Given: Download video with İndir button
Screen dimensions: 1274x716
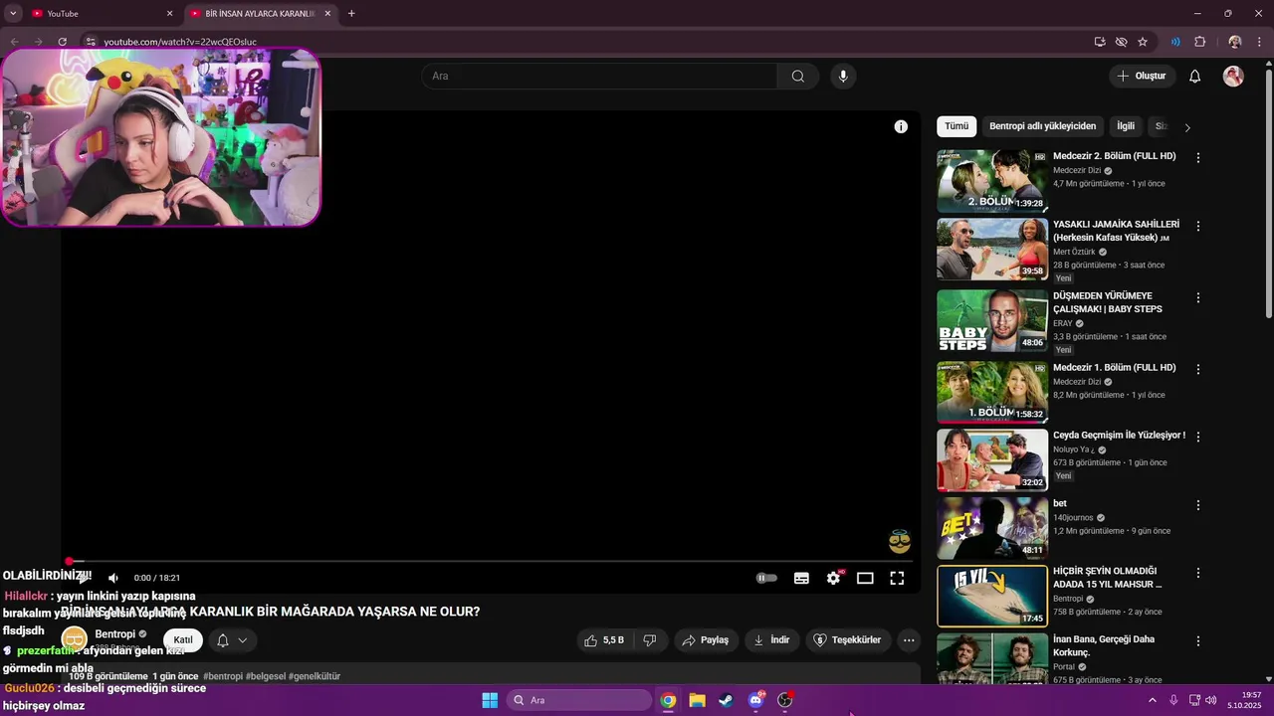Looking at the screenshot, I should click(x=771, y=640).
